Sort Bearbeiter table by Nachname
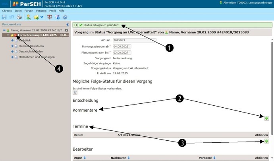The image size is (274, 161). (129, 158)
